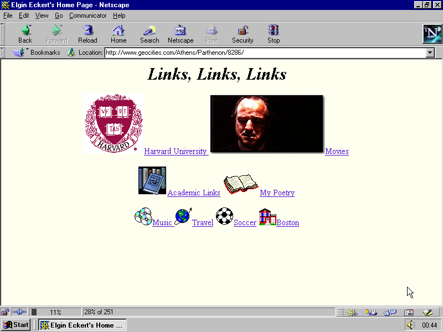The height and width of the screenshot is (332, 443).
Task: Click the Netscape N logo animation
Action: (x=432, y=34)
